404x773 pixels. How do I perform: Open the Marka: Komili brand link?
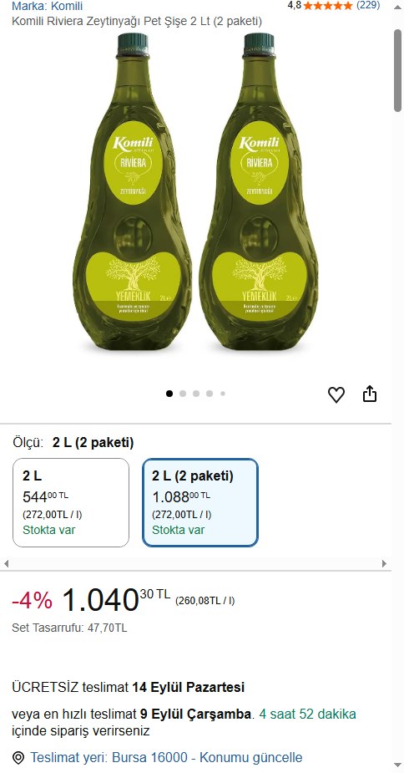pos(48,6)
